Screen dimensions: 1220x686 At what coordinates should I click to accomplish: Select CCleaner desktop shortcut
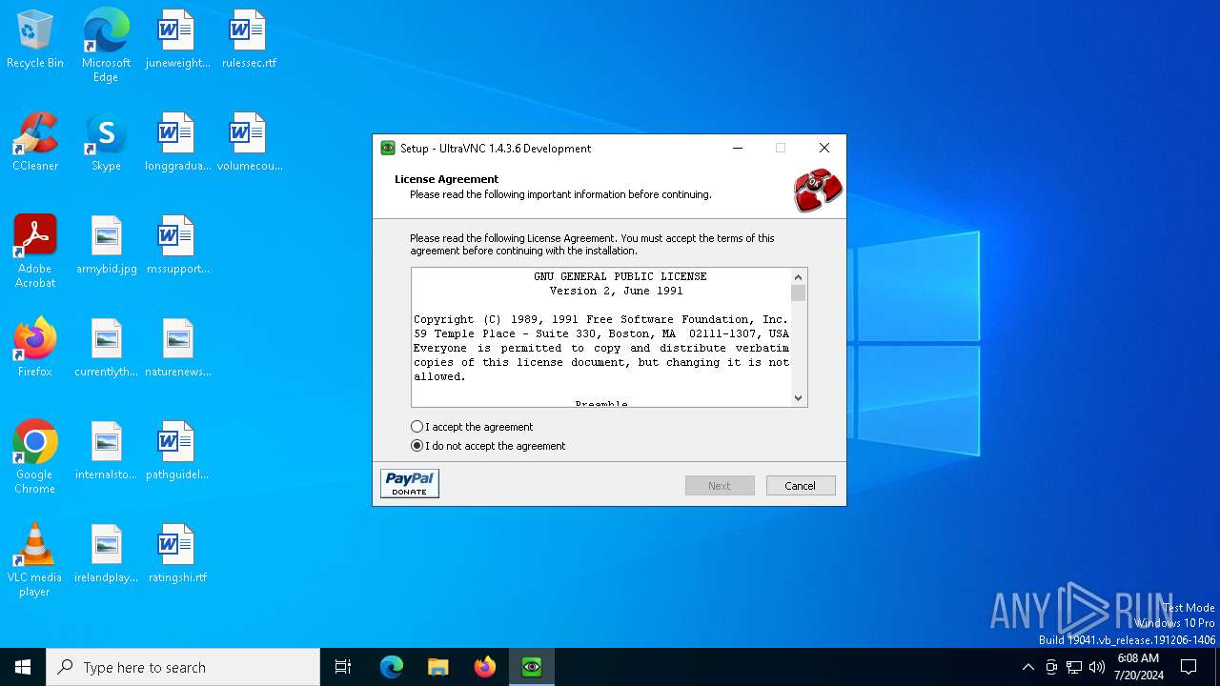click(35, 142)
